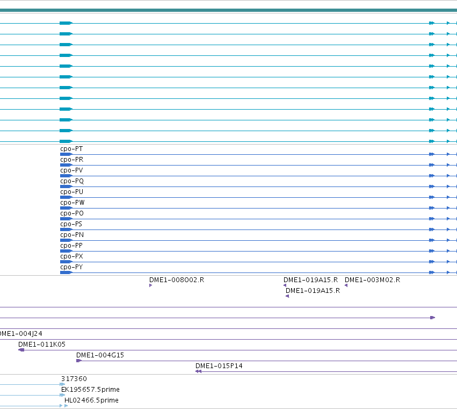457x409 pixels.
Task: Click the DME1-008O02.R arrow glyph
Action: click(151, 285)
